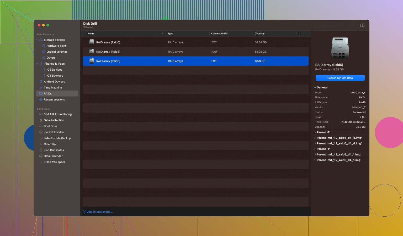The image size is (403, 236).
Task: Collapse the General info section
Action: [x=315, y=88]
